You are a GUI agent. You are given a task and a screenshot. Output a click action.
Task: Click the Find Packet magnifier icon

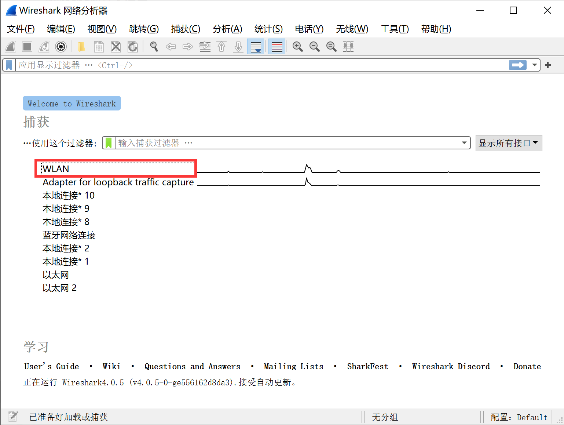(x=154, y=47)
